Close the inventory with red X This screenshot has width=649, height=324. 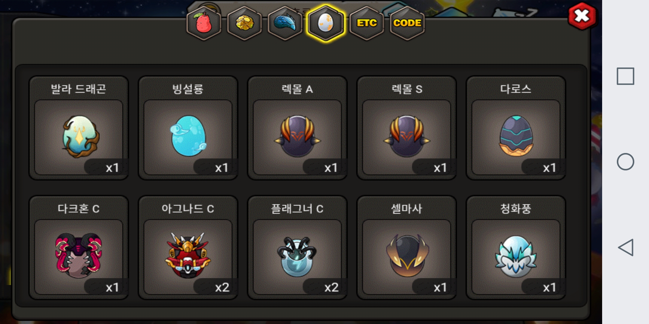[x=582, y=16]
